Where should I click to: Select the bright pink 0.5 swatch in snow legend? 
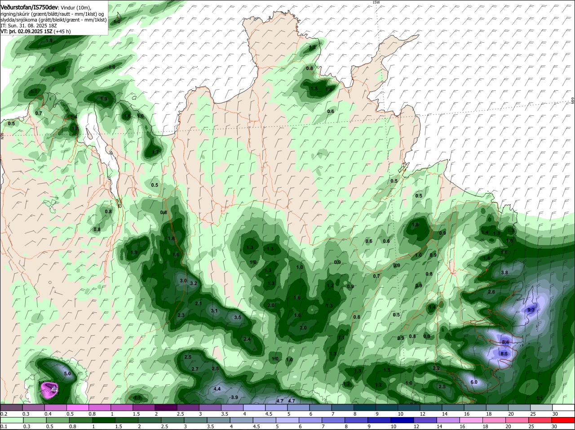(x=77, y=408)
